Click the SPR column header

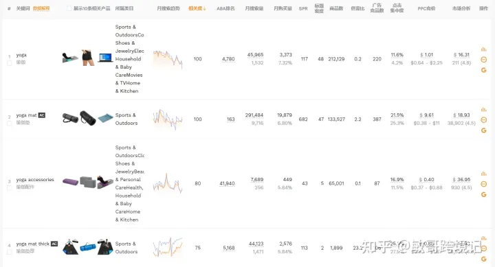point(303,8)
